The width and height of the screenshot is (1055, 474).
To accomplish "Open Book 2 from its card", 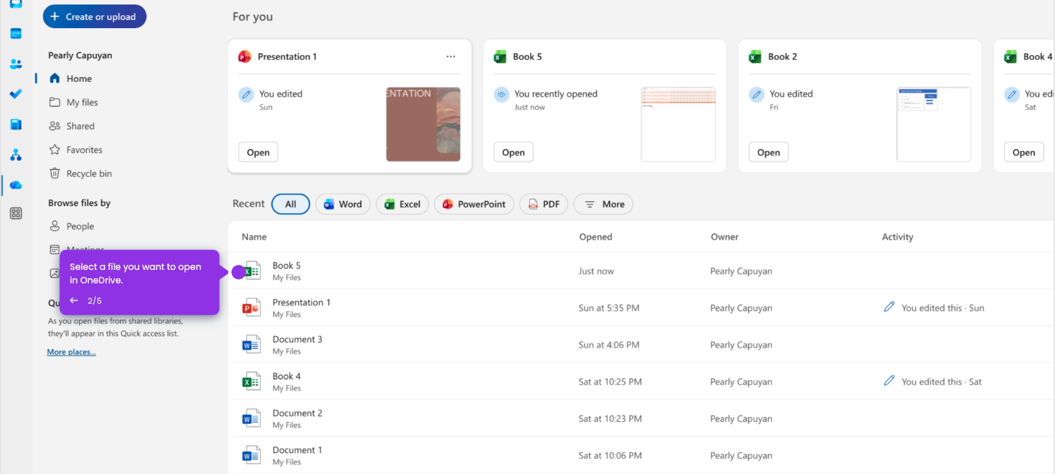I will coord(769,152).
